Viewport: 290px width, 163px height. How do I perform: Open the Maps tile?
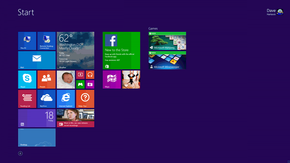click(x=112, y=80)
